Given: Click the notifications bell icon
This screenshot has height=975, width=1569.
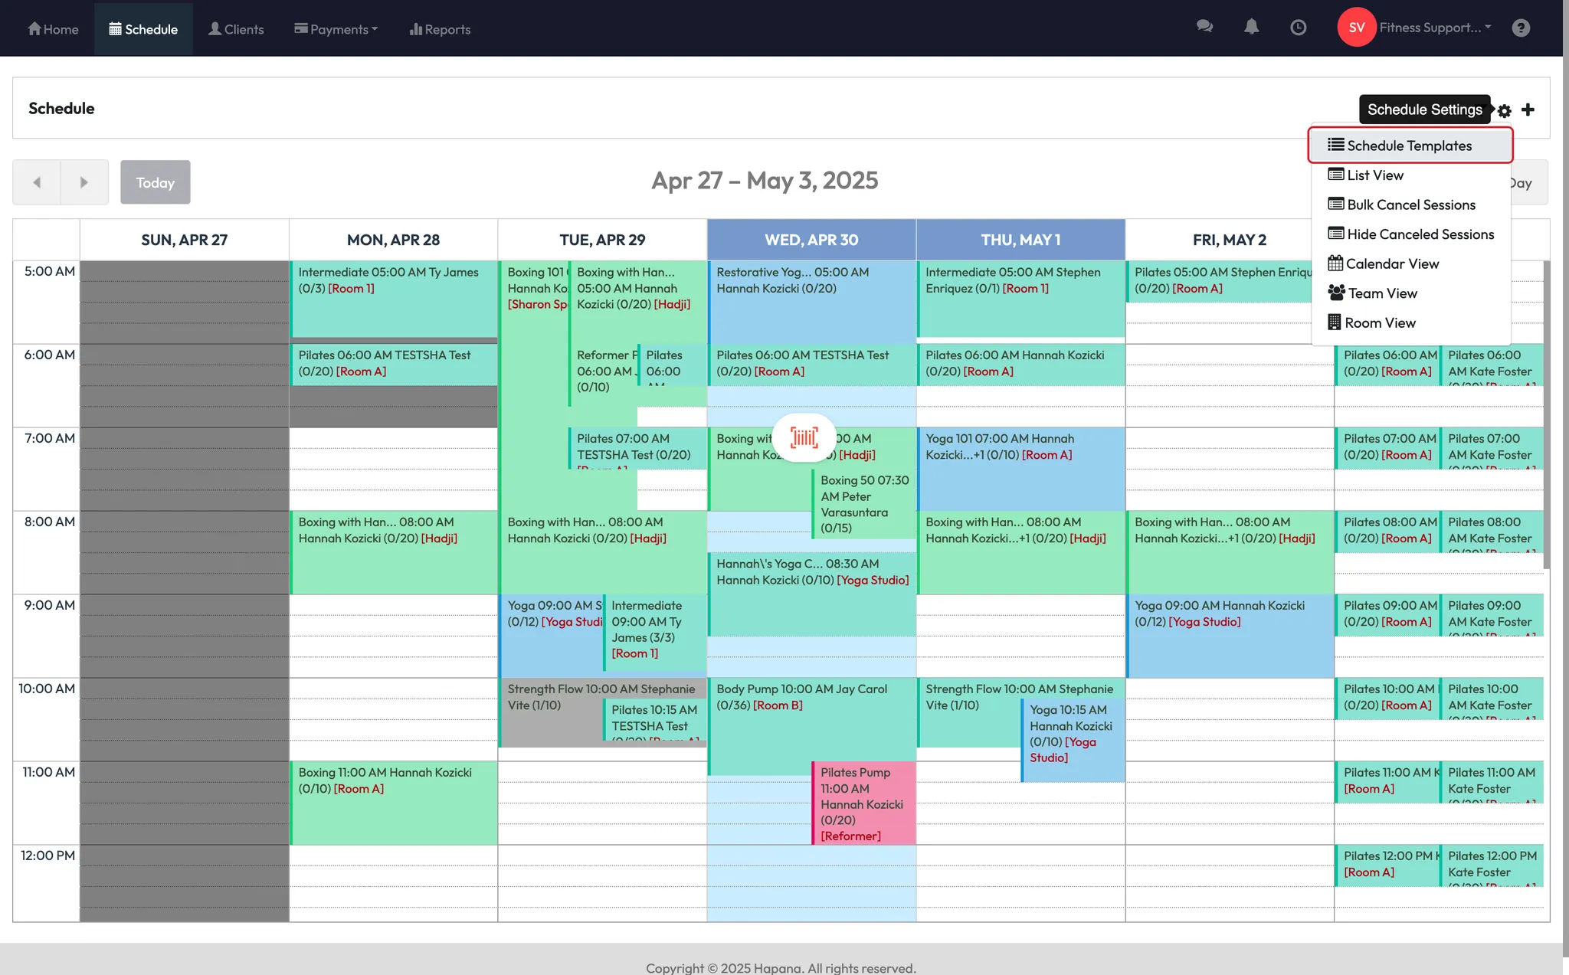Looking at the screenshot, I should [1251, 27].
